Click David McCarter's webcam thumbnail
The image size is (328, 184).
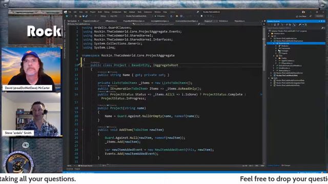pos(31,70)
